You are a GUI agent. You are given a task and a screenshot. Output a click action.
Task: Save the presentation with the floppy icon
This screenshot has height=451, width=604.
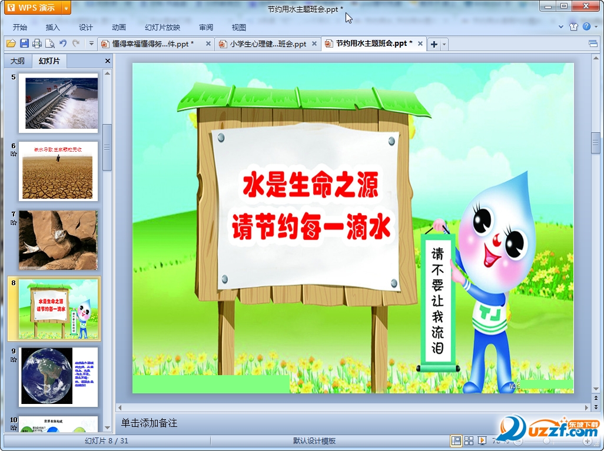click(24, 44)
